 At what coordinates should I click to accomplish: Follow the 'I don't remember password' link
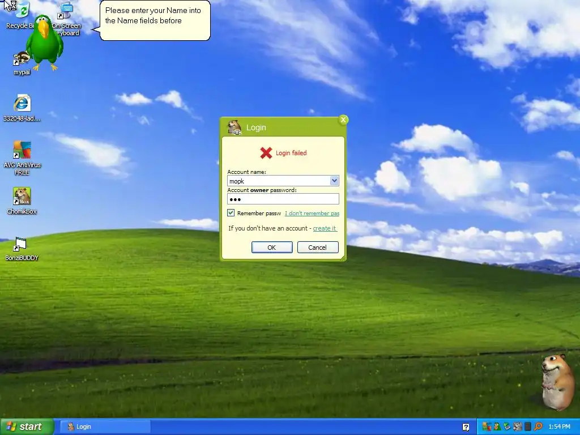(312, 213)
